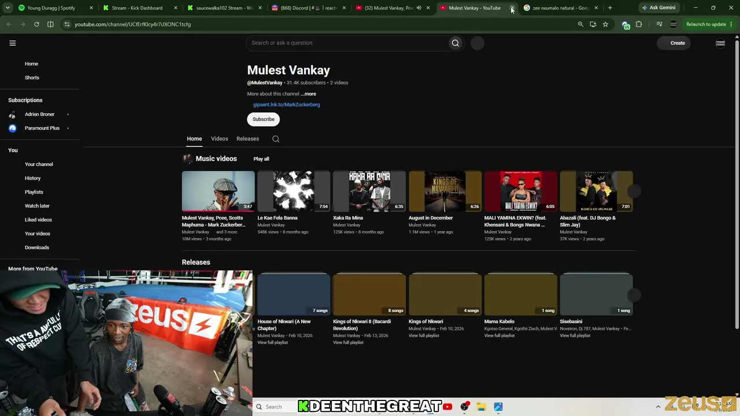This screenshot has height=416, width=740.
Task: Go to Home in the sidebar
Action: (31, 64)
